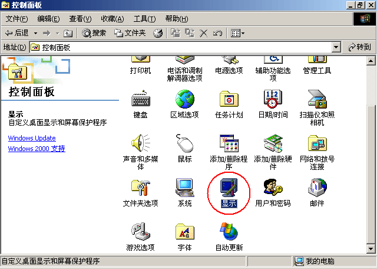Image resolution: width=377 pixels, height=269 pixels.
Task: Open the 自动更新 icon
Action: point(229,231)
